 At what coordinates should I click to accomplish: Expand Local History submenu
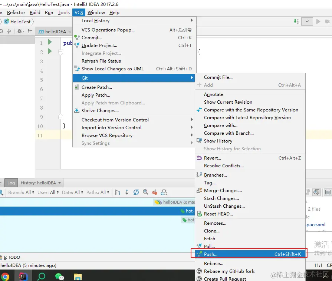click(134, 20)
